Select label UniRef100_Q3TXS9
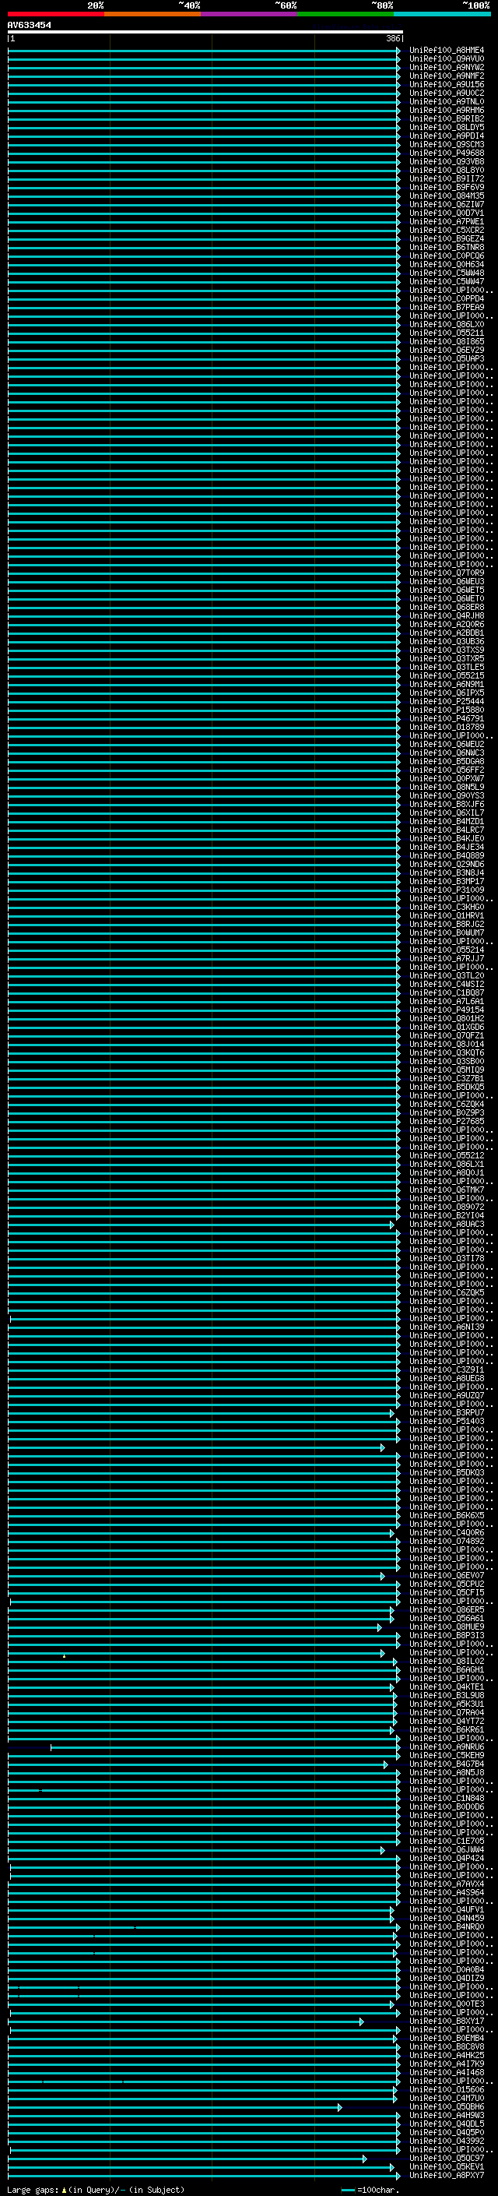498x2196 pixels. [446, 650]
